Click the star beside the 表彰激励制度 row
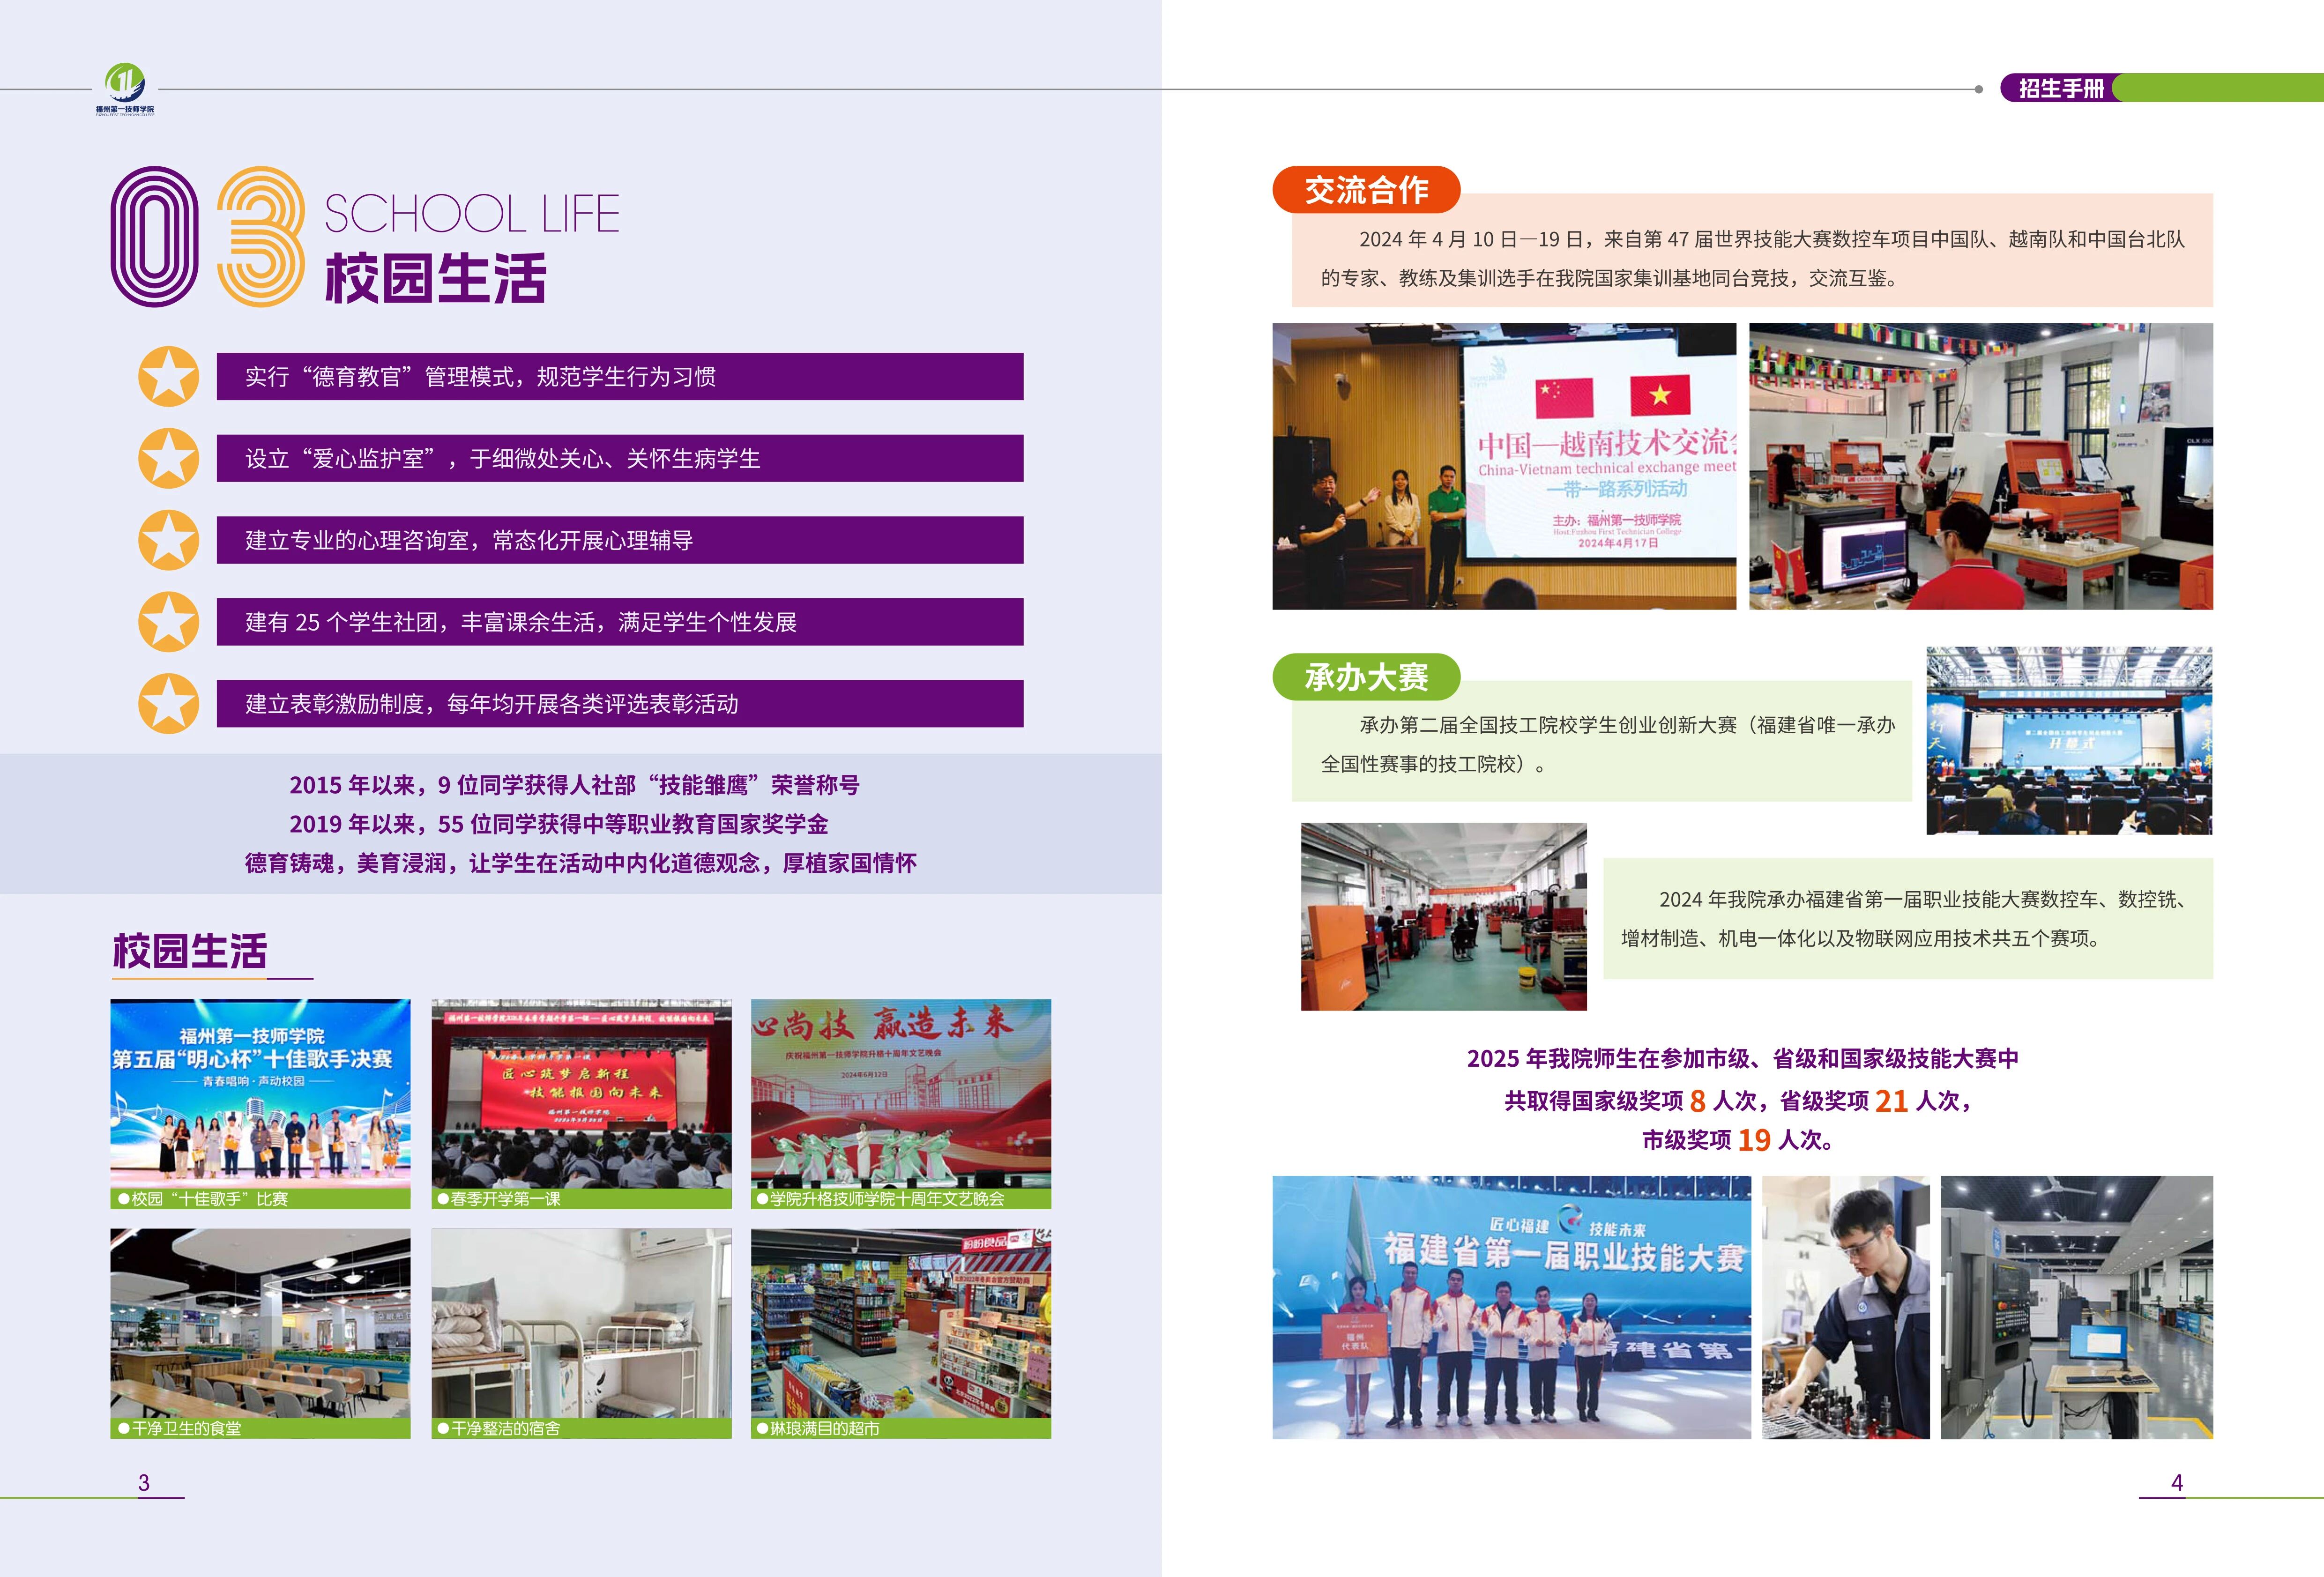 tap(168, 704)
